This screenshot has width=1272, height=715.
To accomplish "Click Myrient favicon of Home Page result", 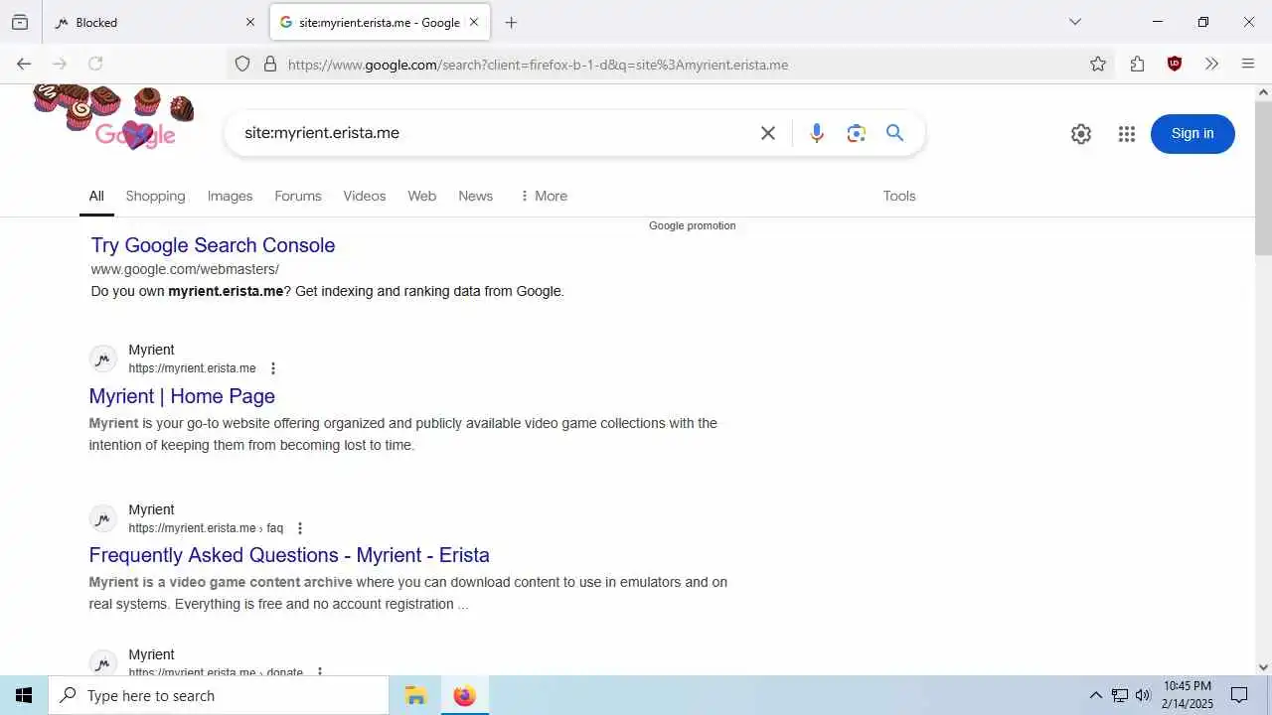I will pos(103,358).
